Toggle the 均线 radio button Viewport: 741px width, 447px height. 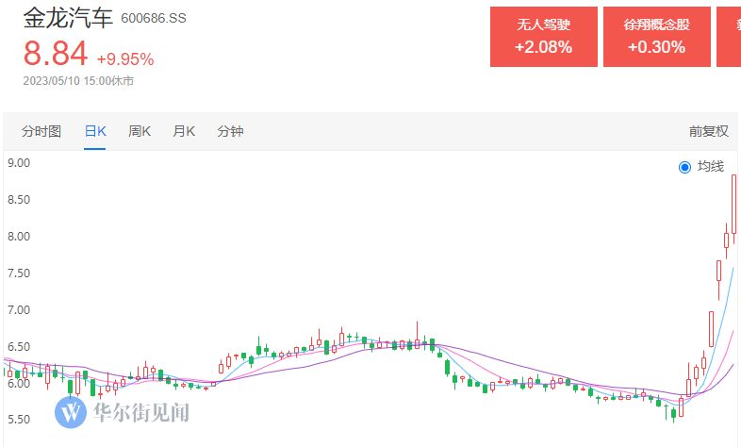[x=684, y=167]
